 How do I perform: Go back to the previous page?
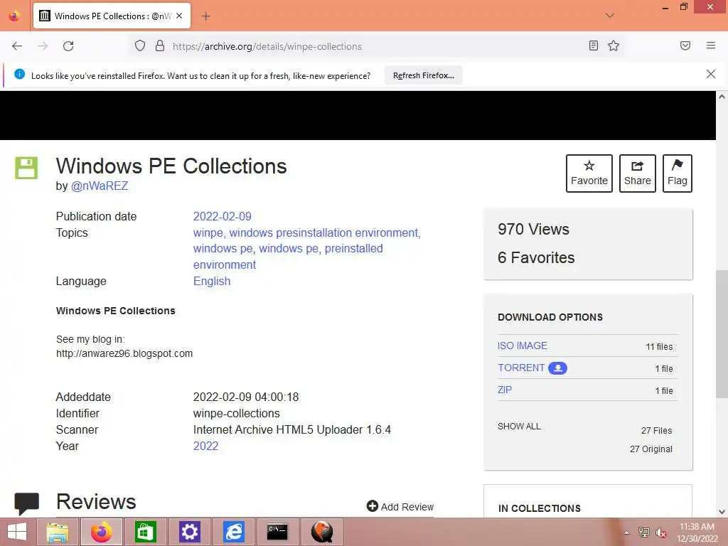17,46
